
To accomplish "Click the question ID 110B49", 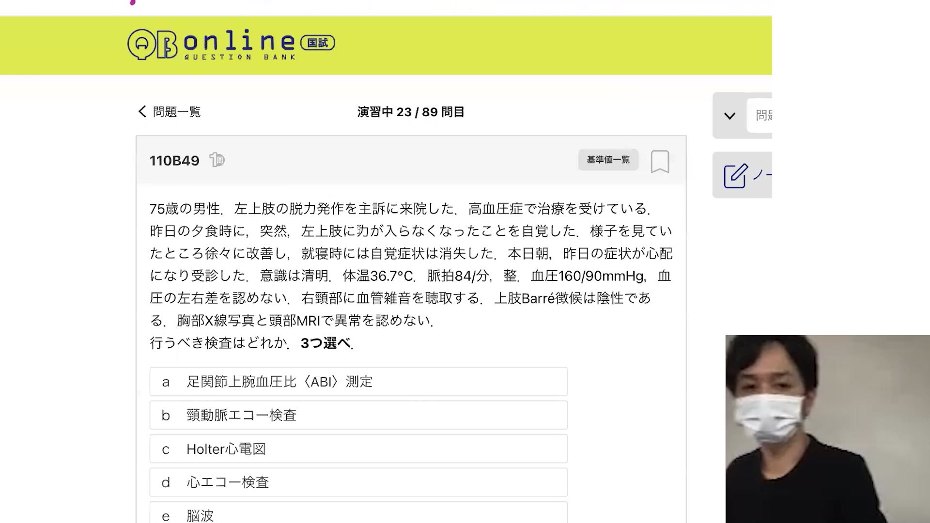I will tap(174, 161).
